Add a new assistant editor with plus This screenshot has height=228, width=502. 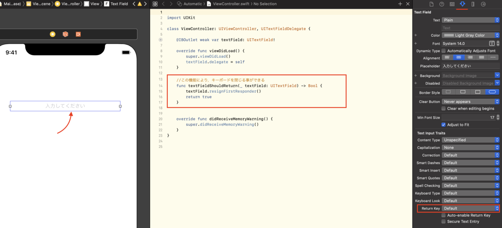pyautogui.click(x=400, y=4)
